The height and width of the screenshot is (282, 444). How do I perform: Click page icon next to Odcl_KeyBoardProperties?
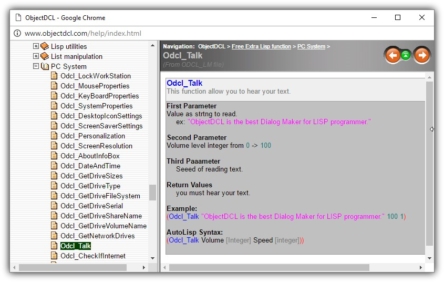[x=54, y=96]
